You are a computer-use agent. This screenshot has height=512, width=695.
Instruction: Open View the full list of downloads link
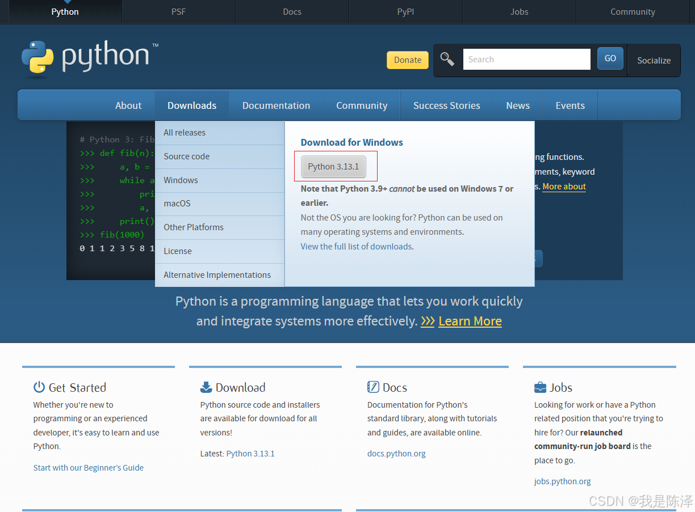356,247
